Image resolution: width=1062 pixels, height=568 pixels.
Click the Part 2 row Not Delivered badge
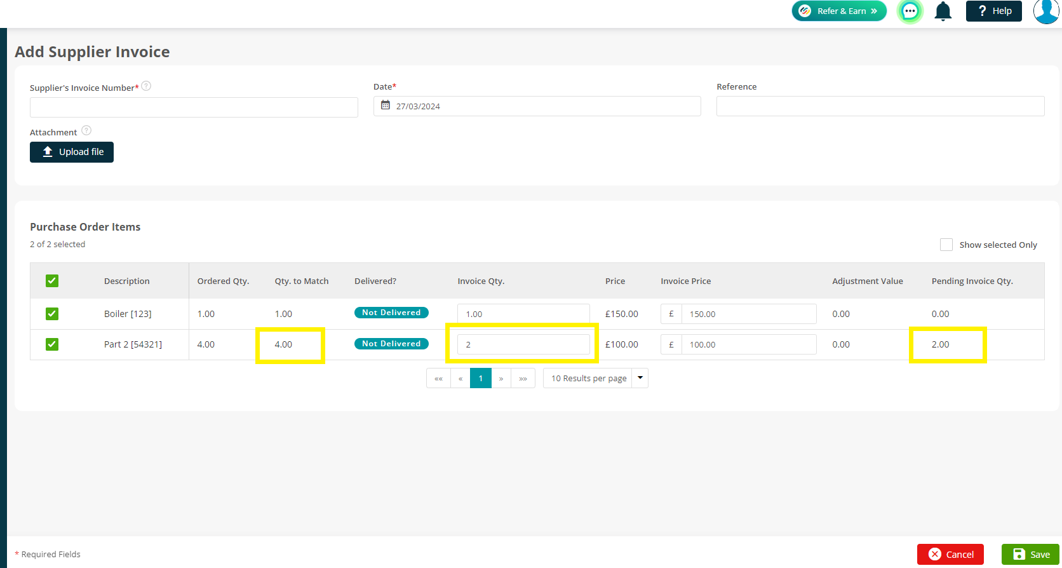click(x=391, y=344)
